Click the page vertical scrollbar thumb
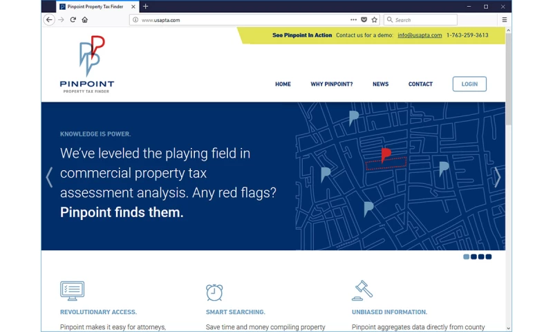 point(508,80)
